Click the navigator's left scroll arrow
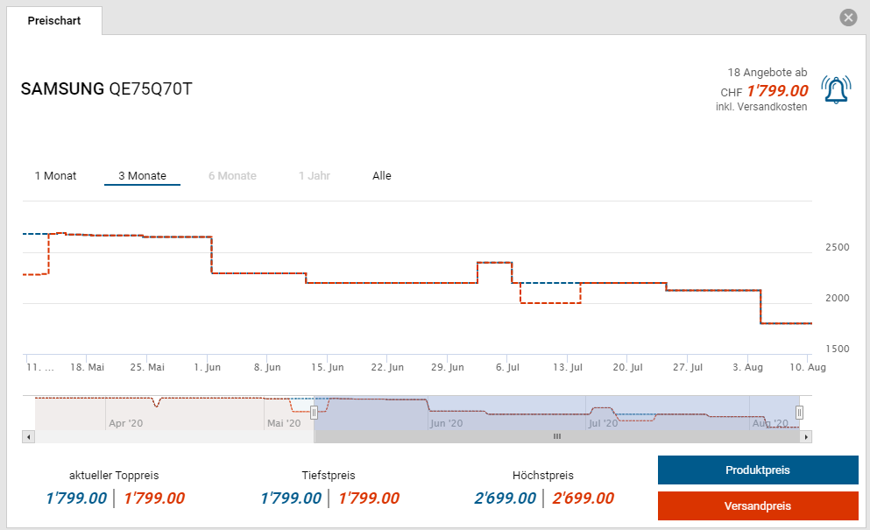 point(28,436)
